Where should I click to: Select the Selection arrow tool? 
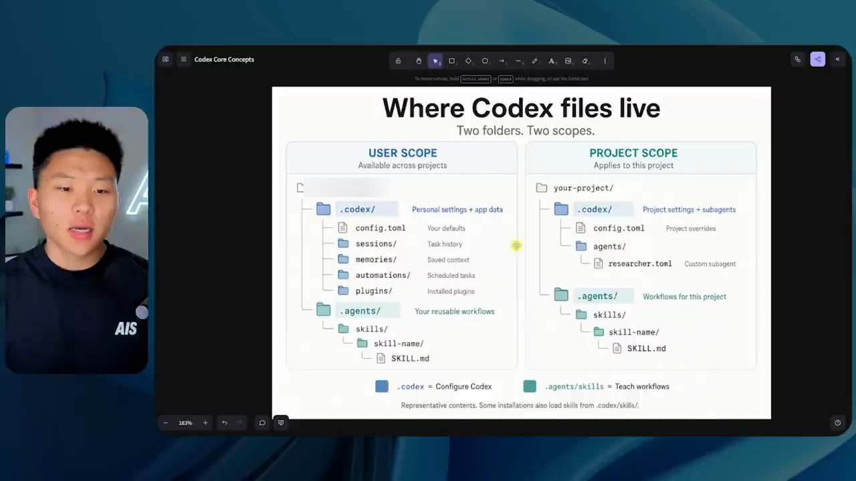pos(435,61)
